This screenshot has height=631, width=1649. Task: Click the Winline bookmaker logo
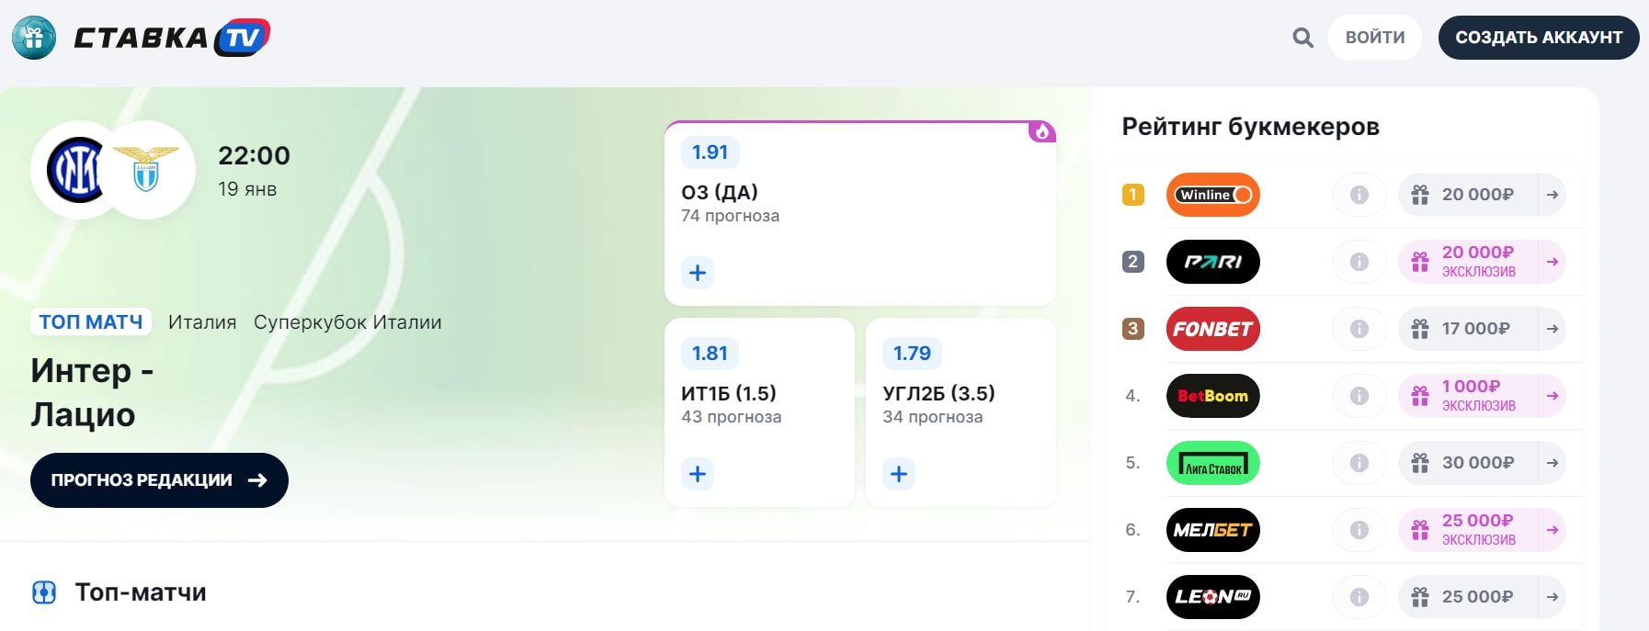tap(1212, 195)
